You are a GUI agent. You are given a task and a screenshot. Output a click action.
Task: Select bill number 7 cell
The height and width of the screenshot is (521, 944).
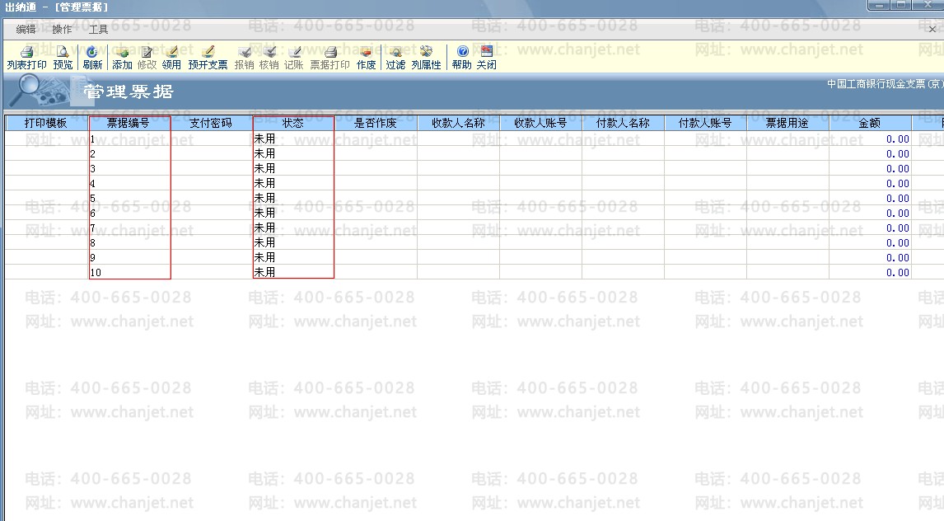click(129, 228)
